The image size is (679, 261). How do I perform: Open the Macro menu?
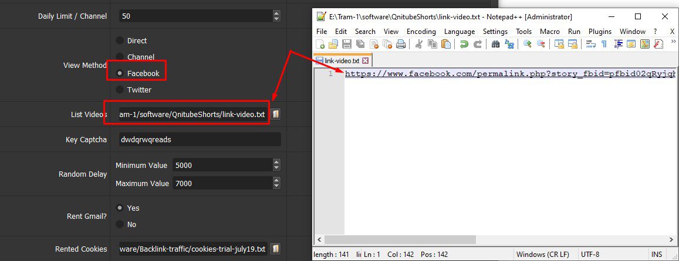(549, 32)
